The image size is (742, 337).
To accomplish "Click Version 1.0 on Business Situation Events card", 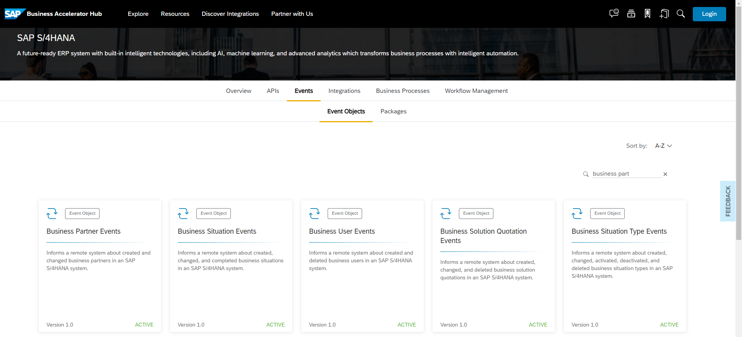I will click(x=191, y=325).
